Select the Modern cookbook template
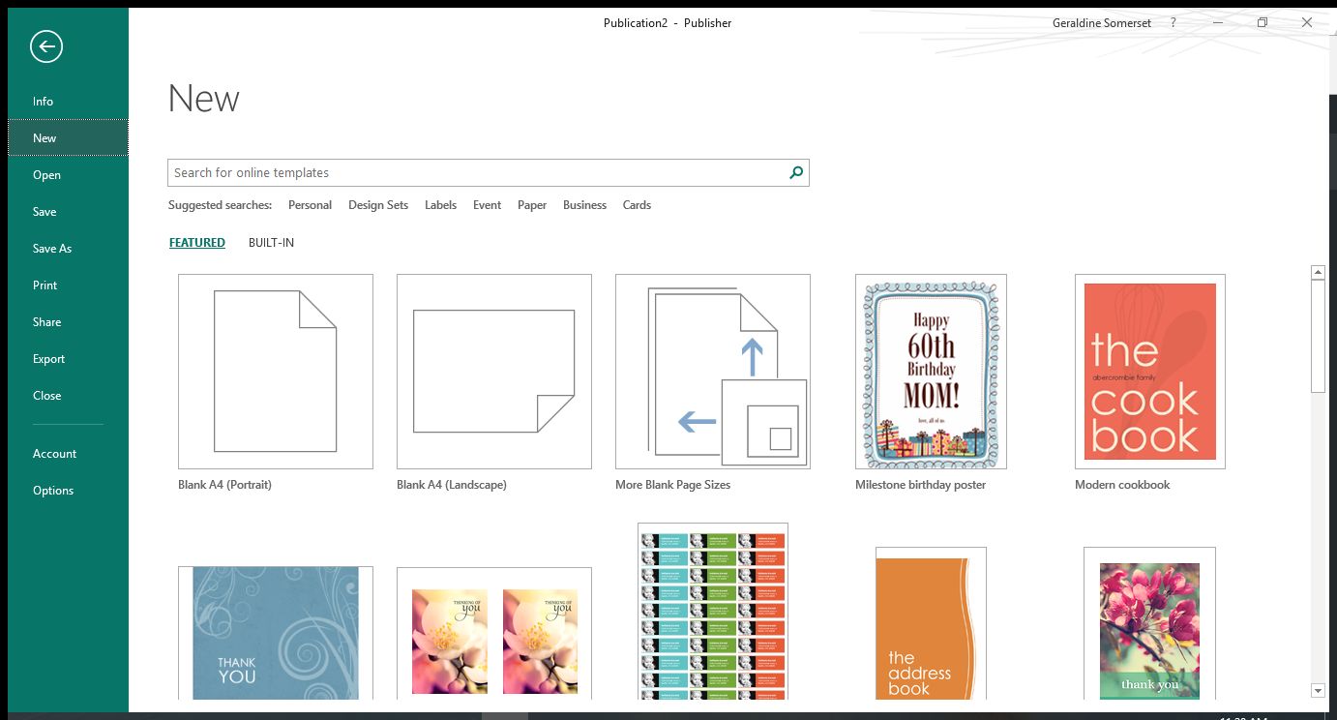This screenshot has width=1337, height=720. (x=1149, y=372)
